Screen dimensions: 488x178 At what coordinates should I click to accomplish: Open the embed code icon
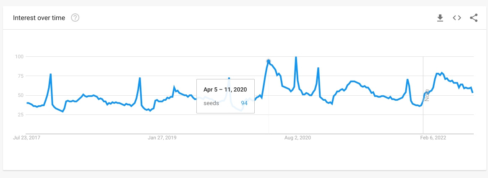(x=457, y=18)
